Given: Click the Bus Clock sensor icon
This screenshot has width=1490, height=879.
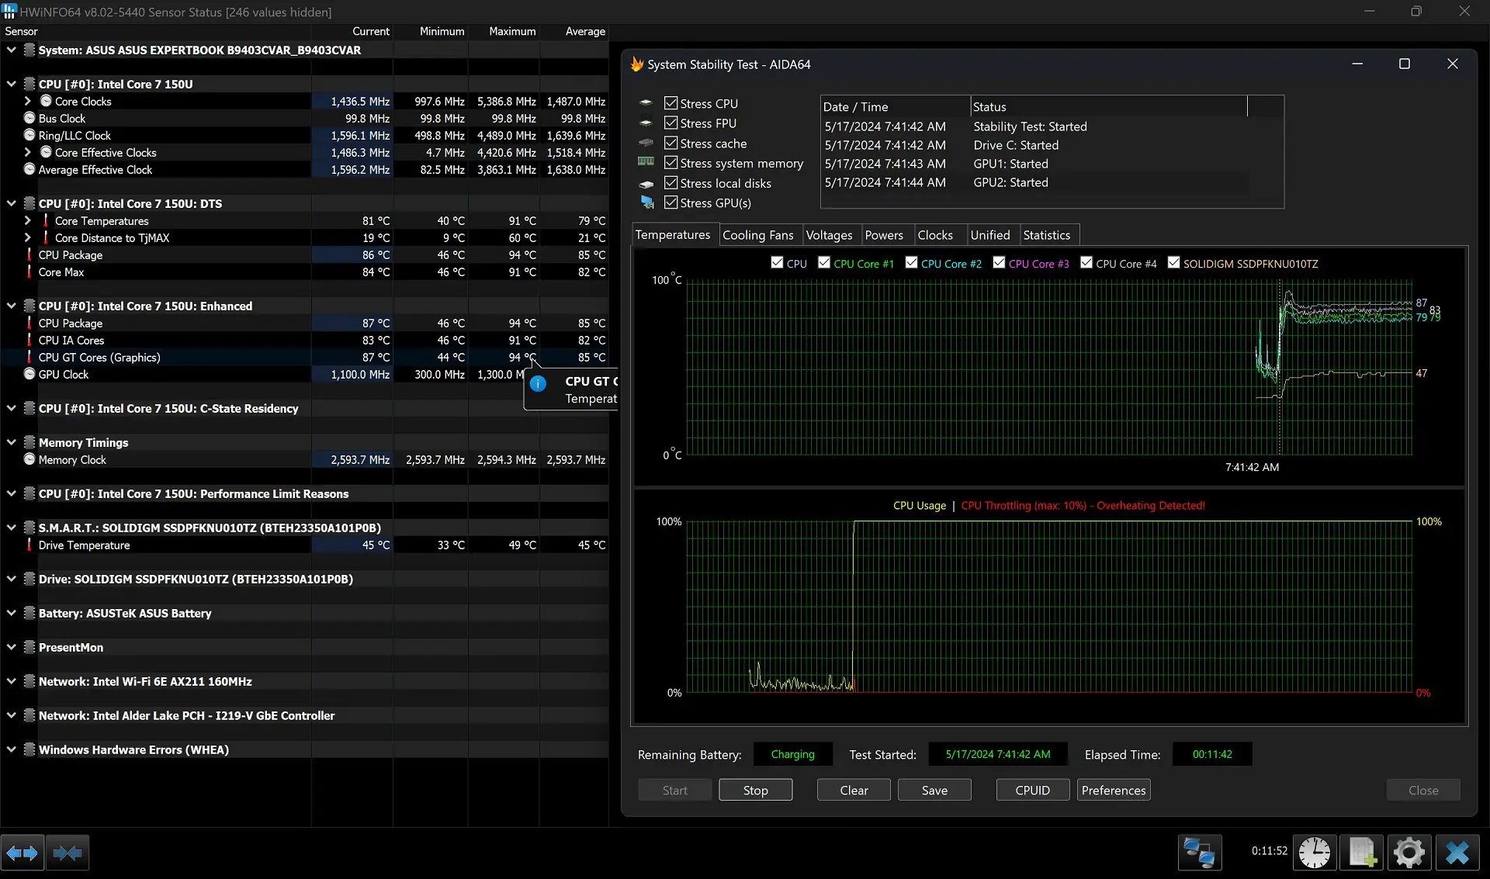Looking at the screenshot, I should 29,118.
